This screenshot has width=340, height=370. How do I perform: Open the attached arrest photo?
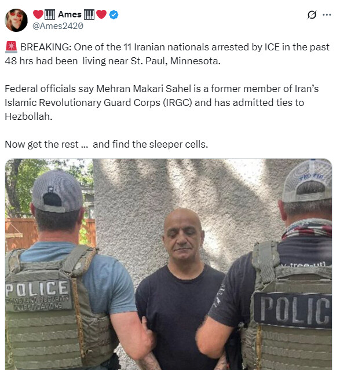point(169,264)
